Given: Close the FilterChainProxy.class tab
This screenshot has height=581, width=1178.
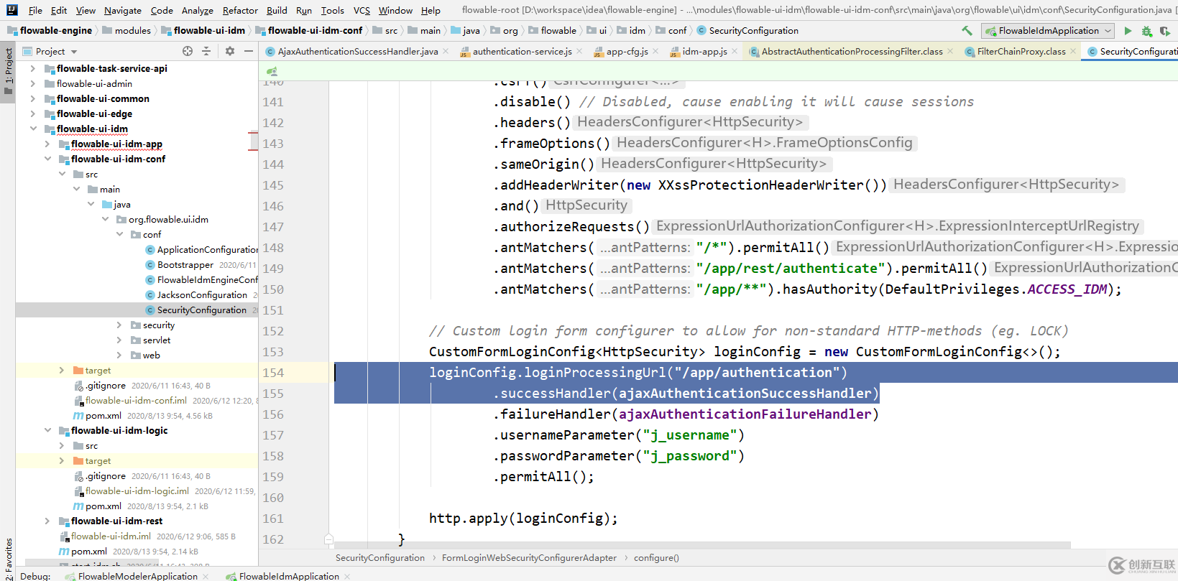Looking at the screenshot, I should (x=1073, y=51).
